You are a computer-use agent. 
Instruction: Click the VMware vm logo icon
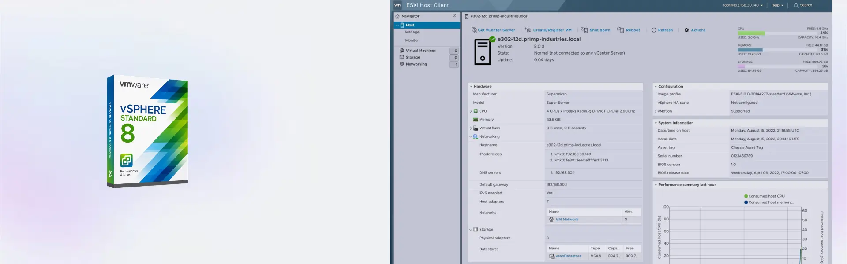[397, 5]
